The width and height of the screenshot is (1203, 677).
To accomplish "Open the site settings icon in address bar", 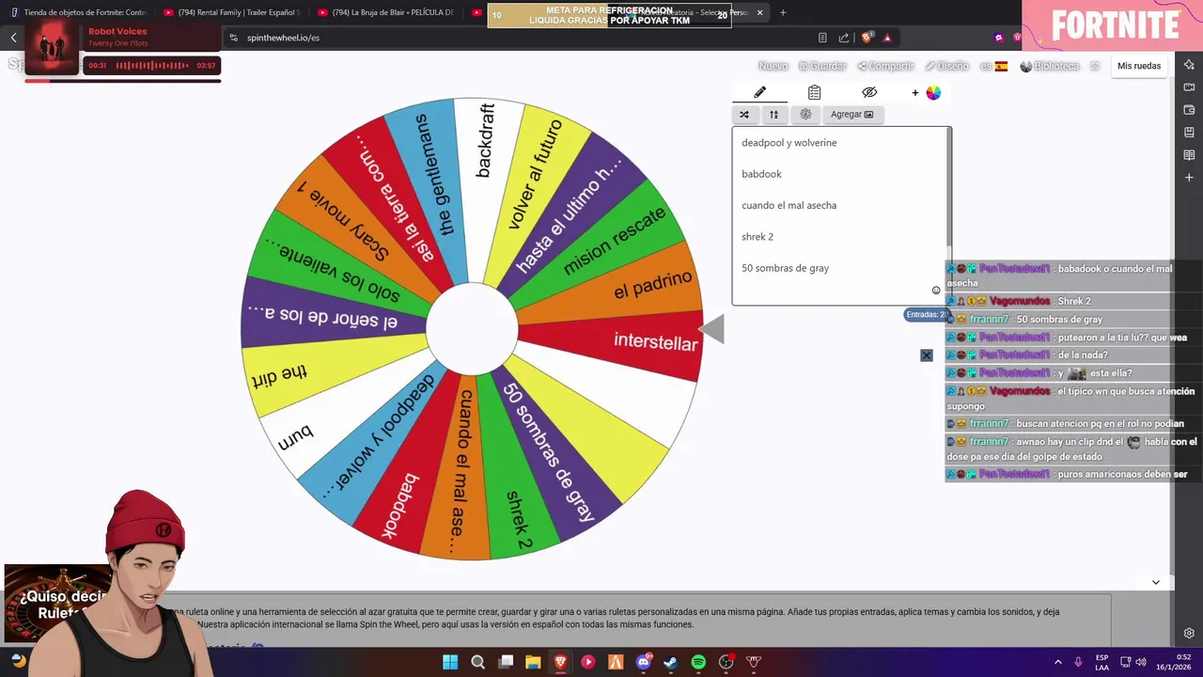I will [x=233, y=38].
